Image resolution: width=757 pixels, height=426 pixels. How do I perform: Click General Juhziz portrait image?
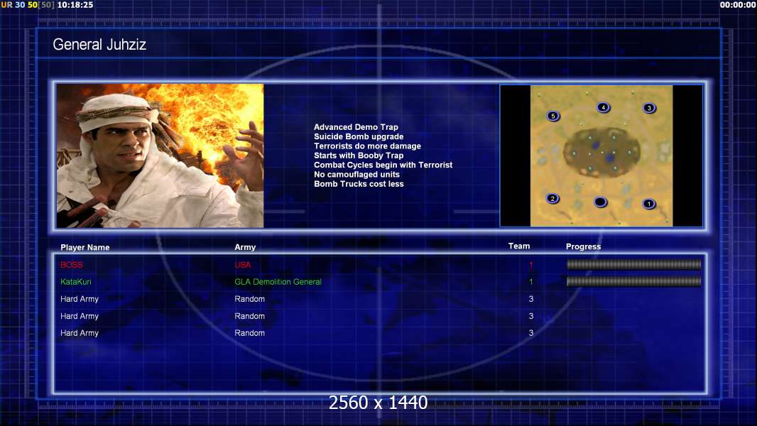pos(160,155)
